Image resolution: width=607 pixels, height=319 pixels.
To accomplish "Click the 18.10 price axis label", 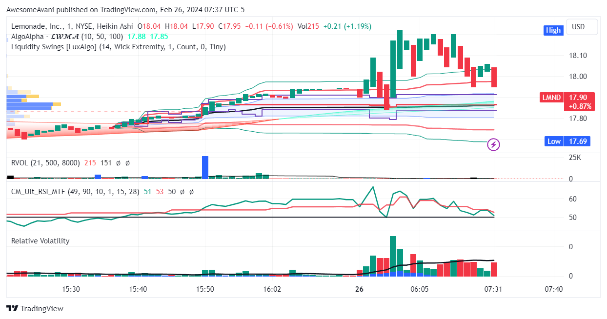I will click(578, 56).
